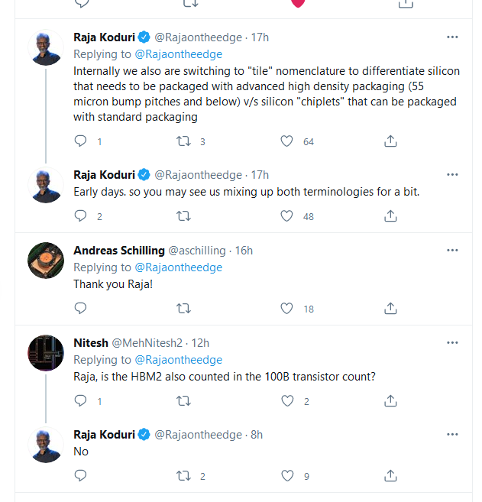
Task: Like Raja Koduri's "No" reply
Action: click(x=287, y=476)
